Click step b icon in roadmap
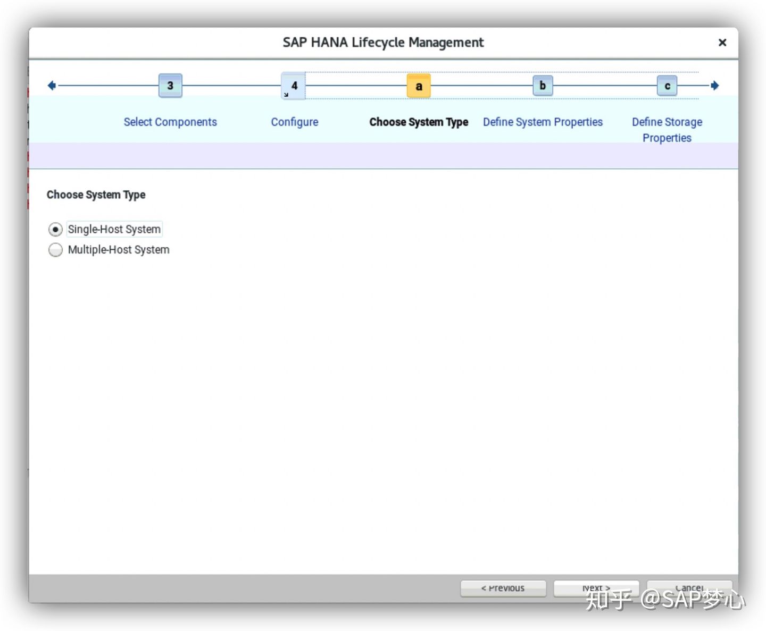Image resolution: width=766 pixels, height=631 pixels. pos(543,85)
